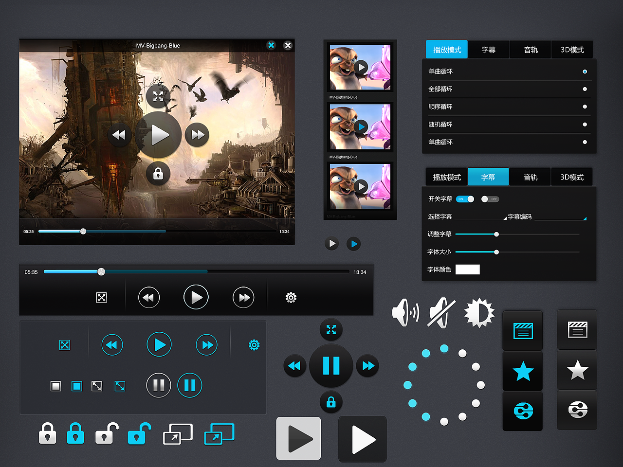Click the white pop-out window icon

point(178,434)
